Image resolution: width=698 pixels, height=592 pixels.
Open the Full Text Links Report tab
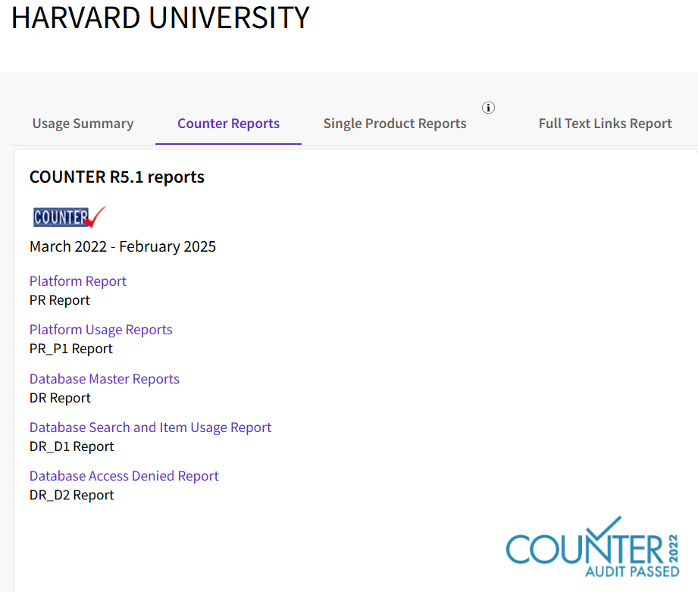pyautogui.click(x=605, y=124)
